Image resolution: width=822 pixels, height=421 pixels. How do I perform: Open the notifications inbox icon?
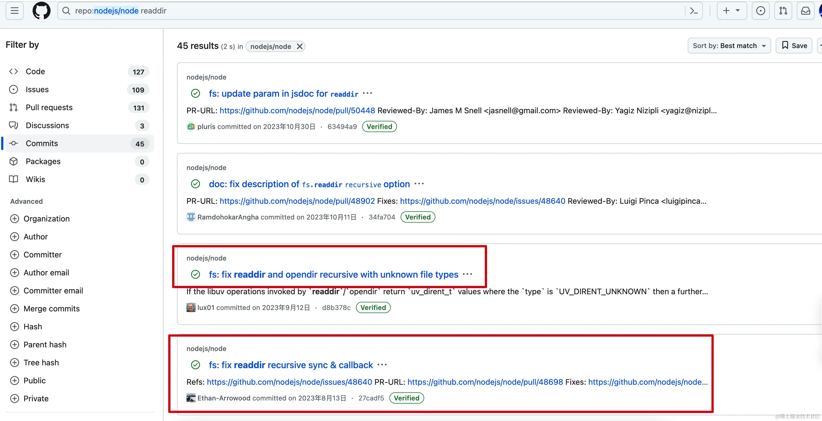pyautogui.click(x=805, y=11)
